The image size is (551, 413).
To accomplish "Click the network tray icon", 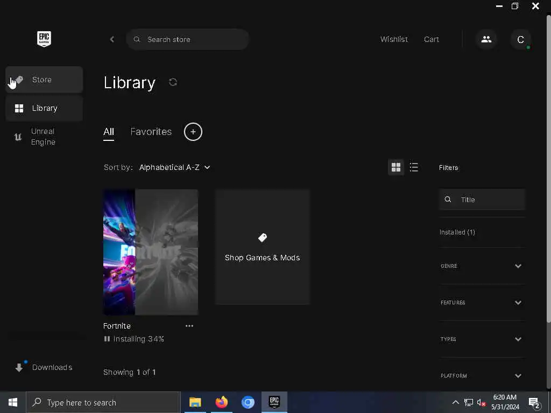I will coord(469,402).
